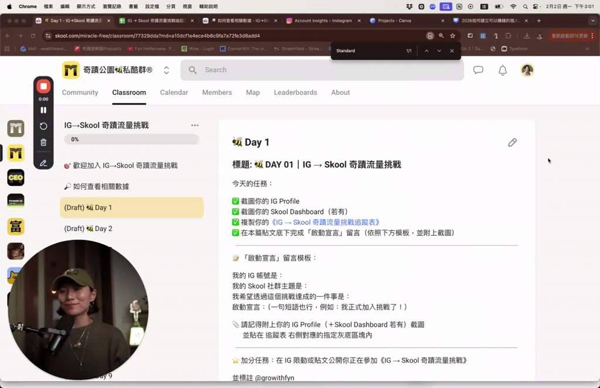Switch to the grey M community in sidebar
This screenshot has width=600, height=388.
point(16,128)
